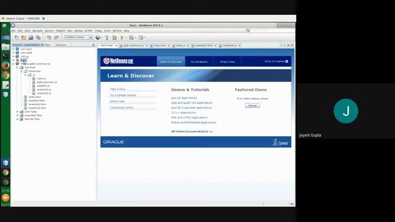
Task: Select the My NetBeans tab
Action: point(199,62)
